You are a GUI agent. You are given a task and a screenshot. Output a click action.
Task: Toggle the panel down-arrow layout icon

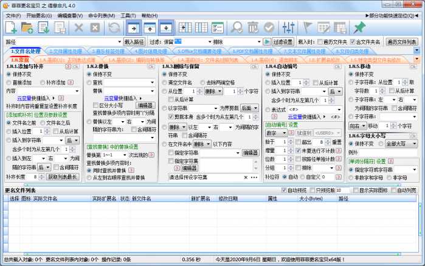point(166,27)
